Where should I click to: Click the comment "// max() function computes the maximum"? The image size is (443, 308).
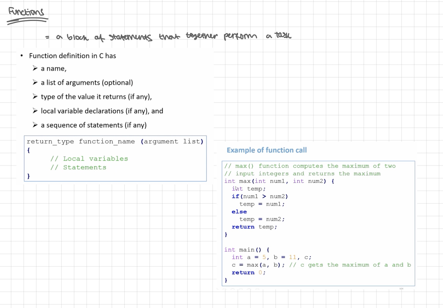click(310, 166)
